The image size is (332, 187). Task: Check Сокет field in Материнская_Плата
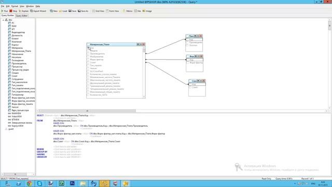point(88,63)
